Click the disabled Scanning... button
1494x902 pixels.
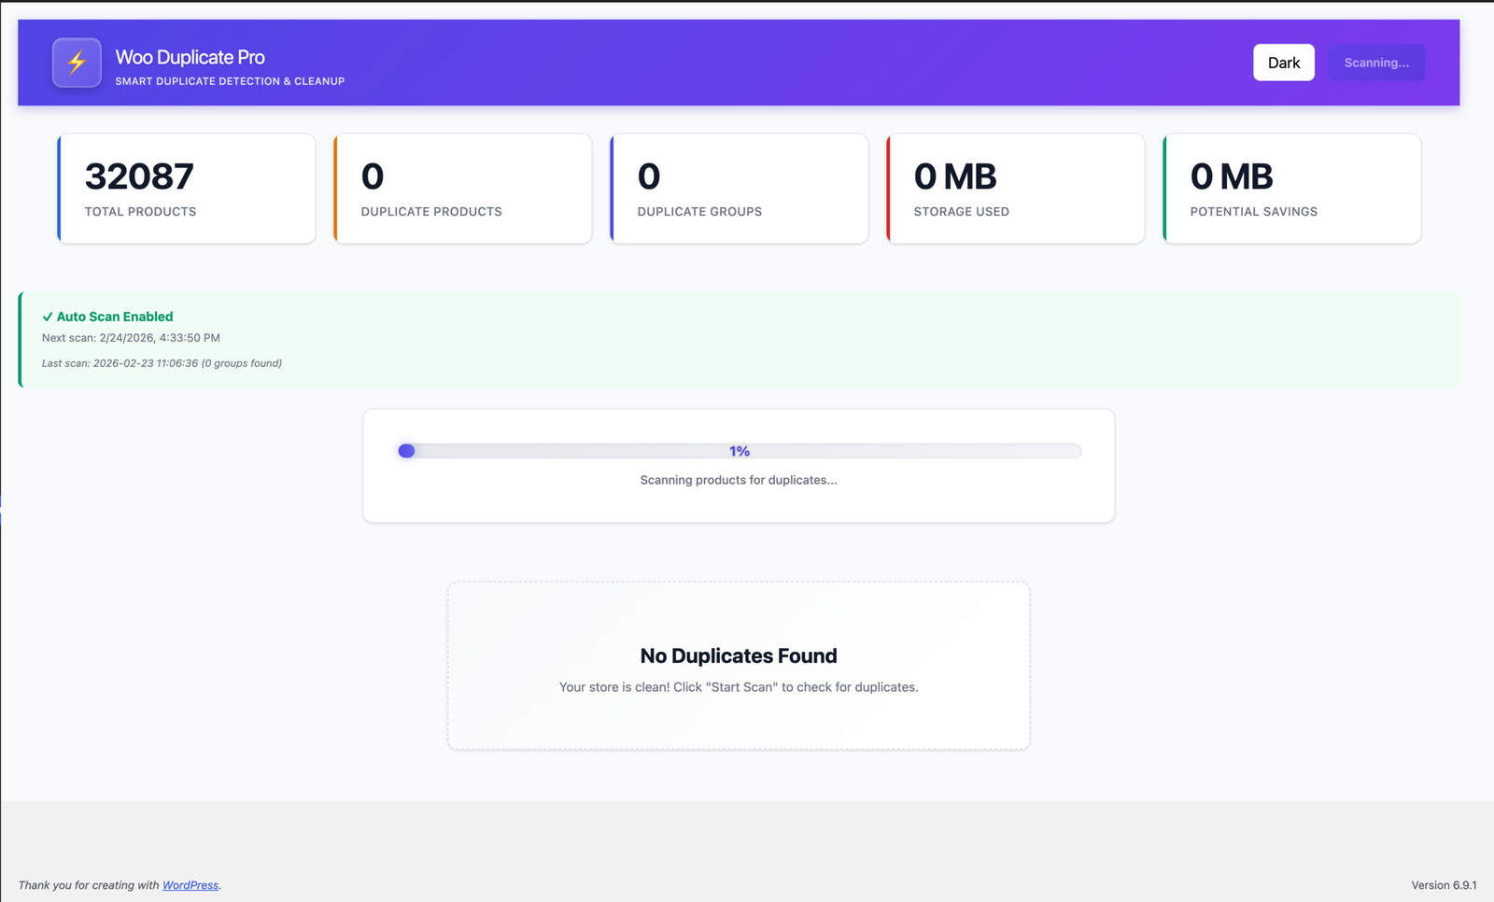click(x=1375, y=63)
